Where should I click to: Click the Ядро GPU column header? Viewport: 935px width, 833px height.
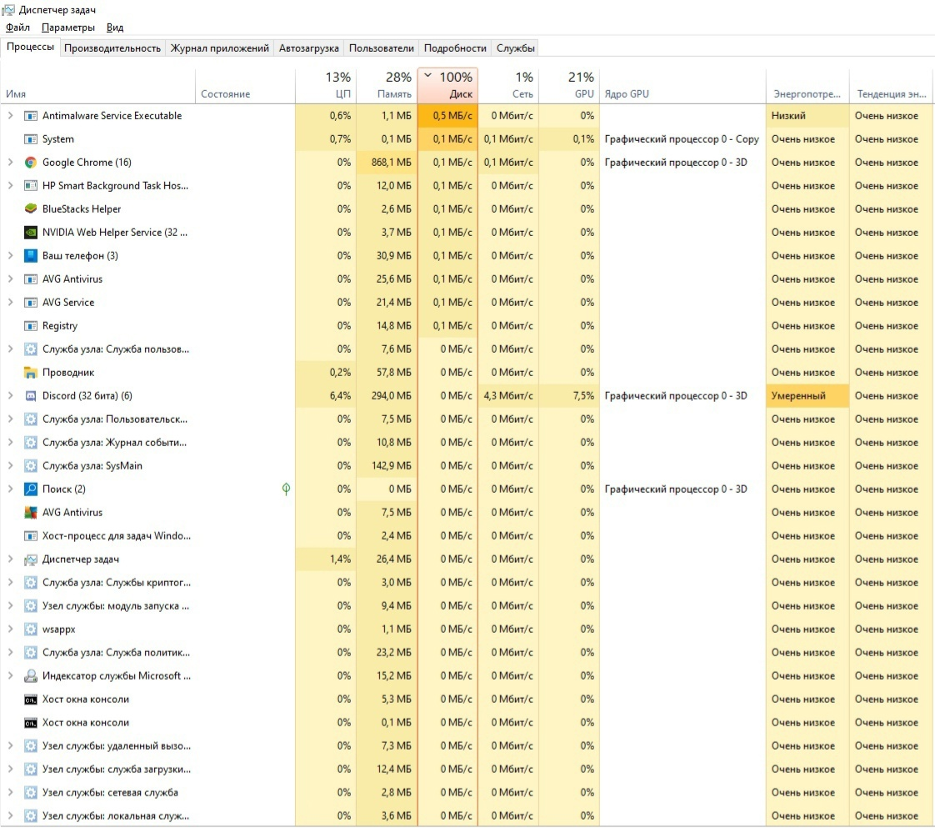tap(682, 85)
